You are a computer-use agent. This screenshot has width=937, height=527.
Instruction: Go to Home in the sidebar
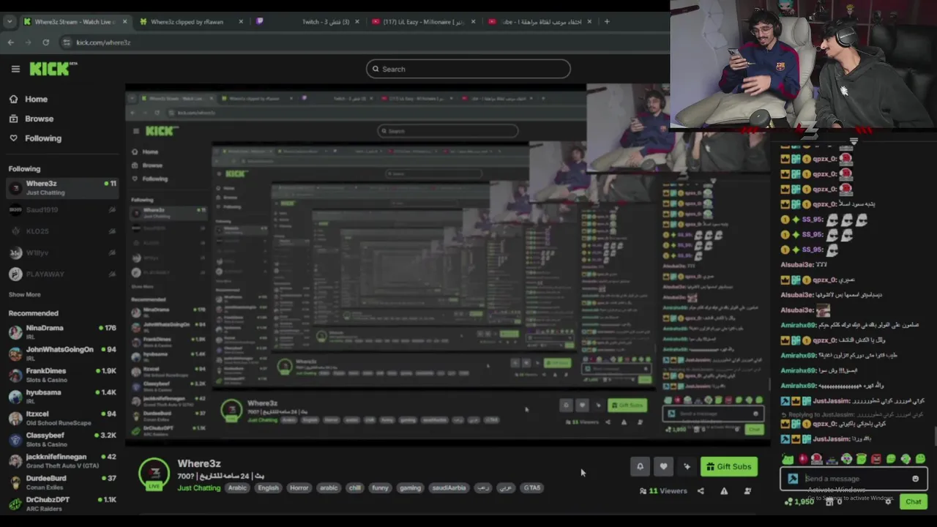(x=36, y=99)
